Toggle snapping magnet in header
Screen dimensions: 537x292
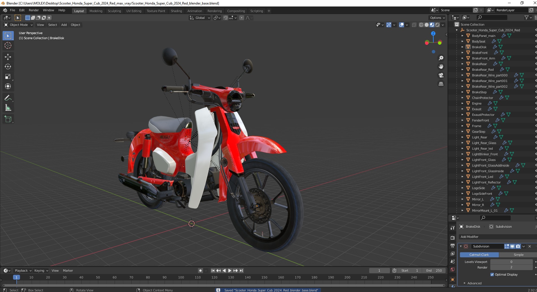pyautogui.click(x=226, y=18)
